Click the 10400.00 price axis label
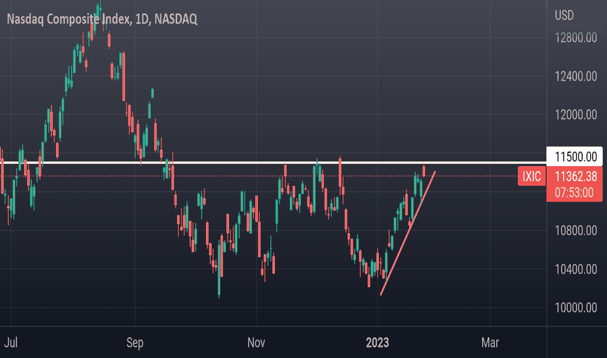 [x=576, y=269]
